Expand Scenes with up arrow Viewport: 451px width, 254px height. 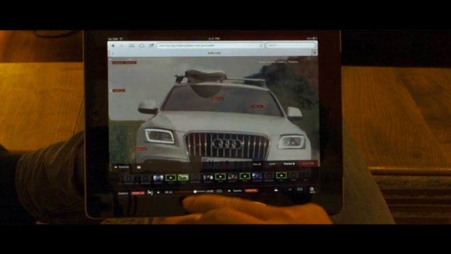coord(229,191)
